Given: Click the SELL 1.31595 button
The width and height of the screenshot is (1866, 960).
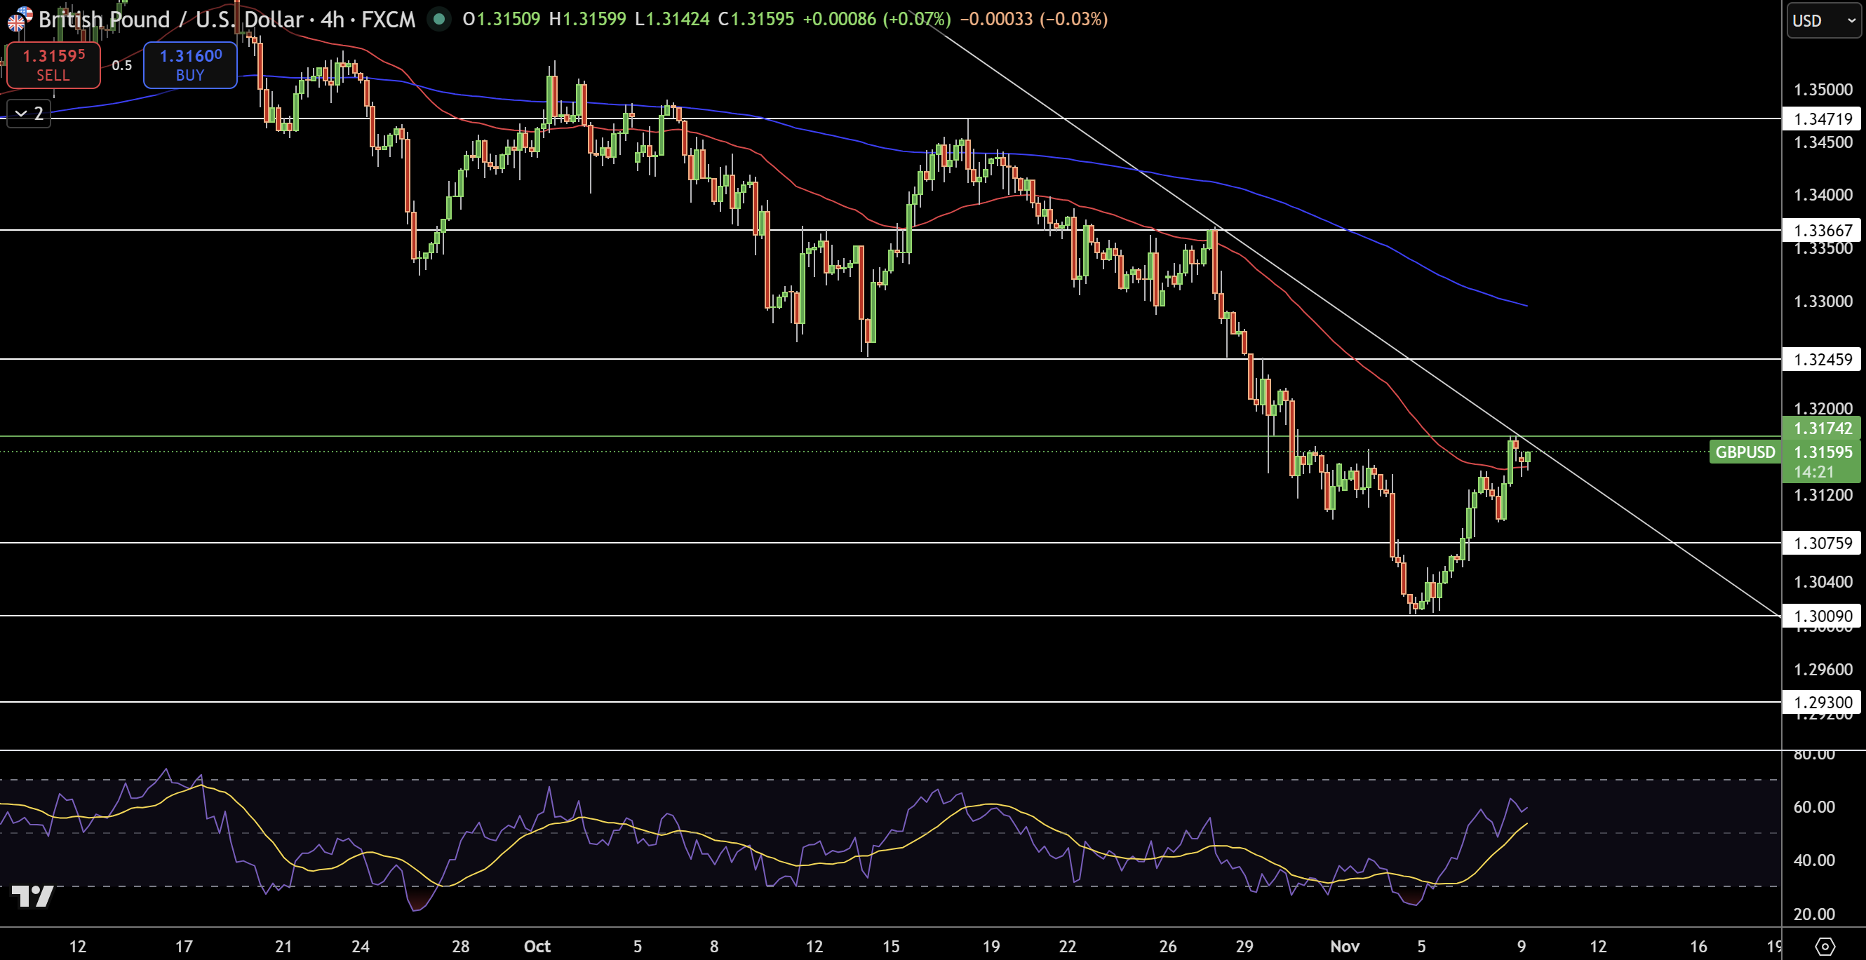Looking at the screenshot, I should [53, 65].
